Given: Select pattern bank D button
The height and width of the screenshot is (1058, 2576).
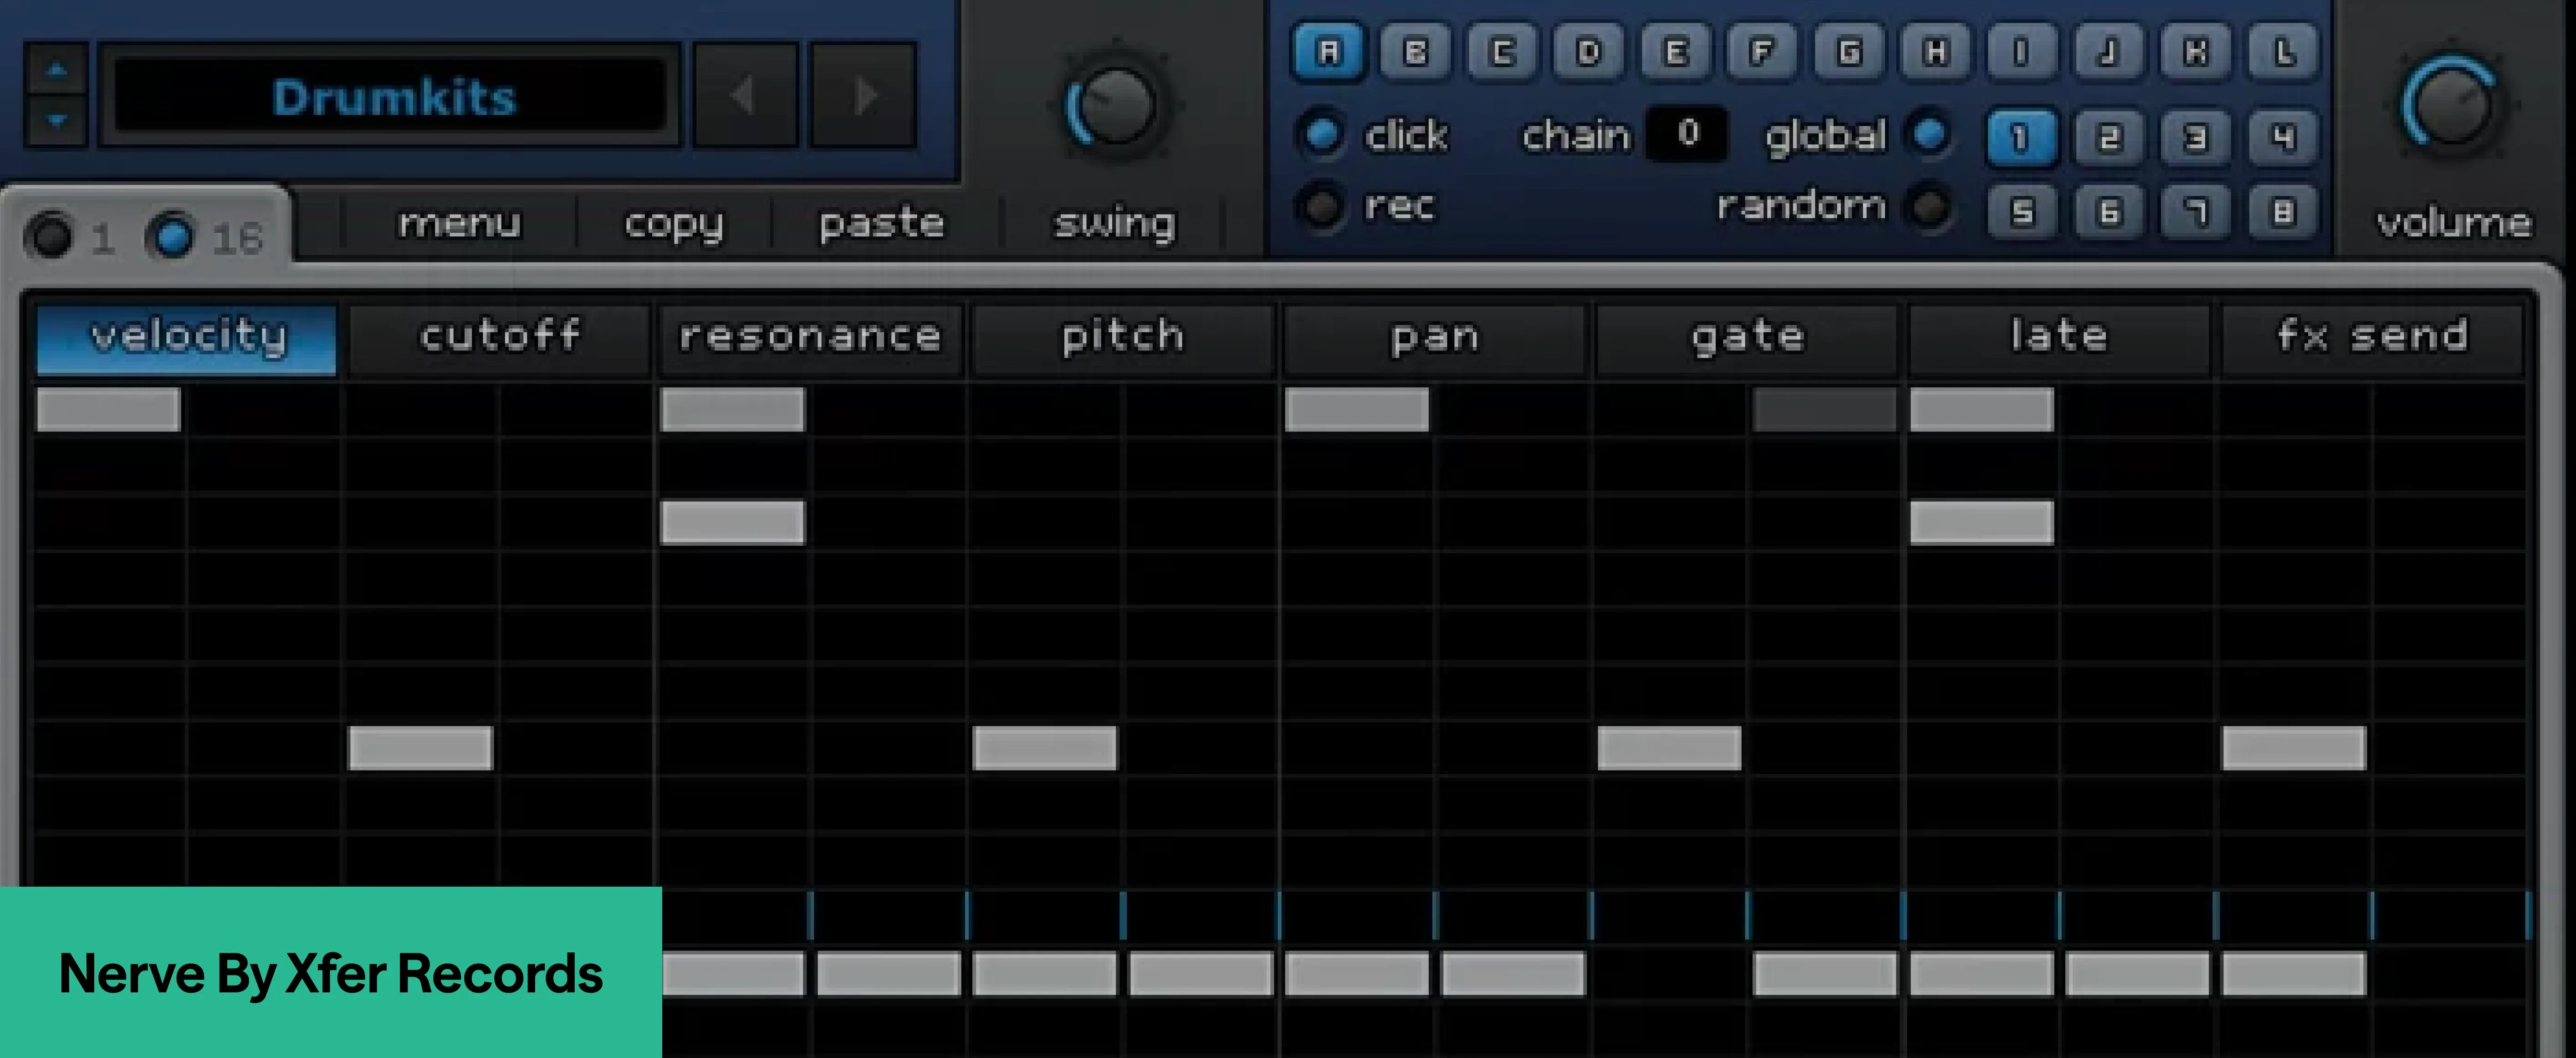Looking at the screenshot, I should [1588, 51].
